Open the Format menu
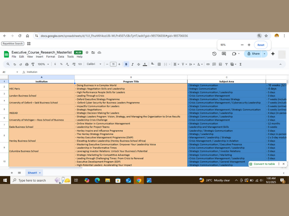 (x=51, y=56)
